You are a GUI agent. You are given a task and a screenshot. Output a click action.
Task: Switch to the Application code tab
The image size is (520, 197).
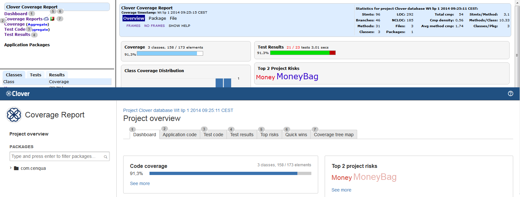180,135
